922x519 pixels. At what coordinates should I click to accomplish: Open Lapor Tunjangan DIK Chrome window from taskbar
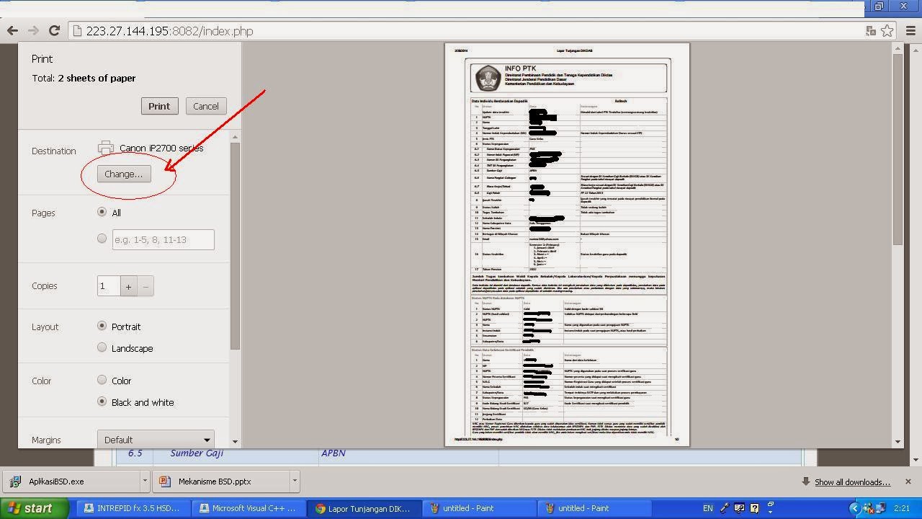364,508
